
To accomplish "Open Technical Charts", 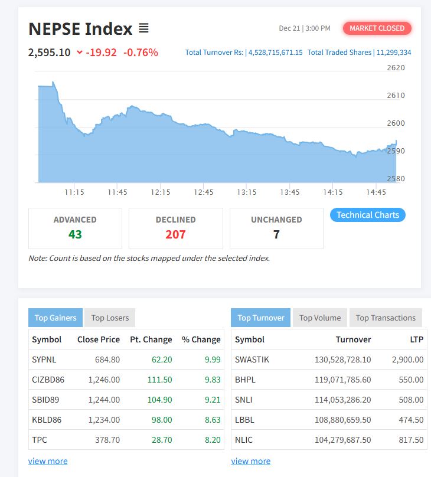I will 367,215.
